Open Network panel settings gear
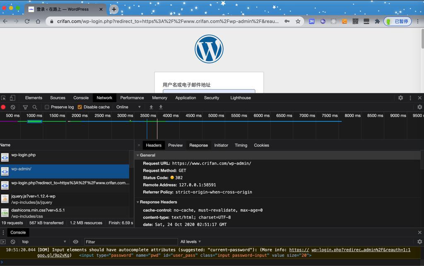This screenshot has width=424, height=266. coord(420,107)
